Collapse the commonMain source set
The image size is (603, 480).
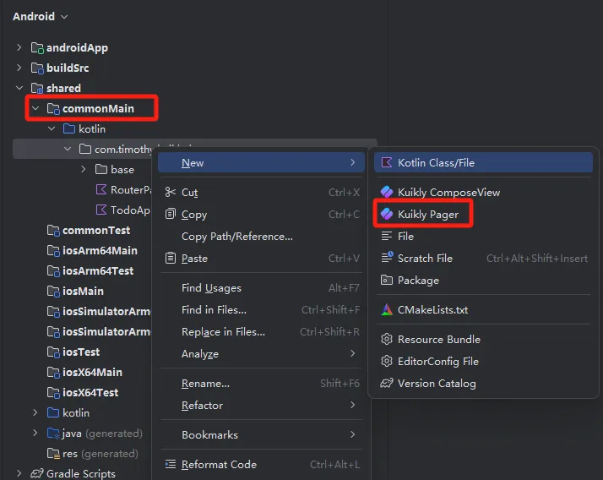click(35, 108)
